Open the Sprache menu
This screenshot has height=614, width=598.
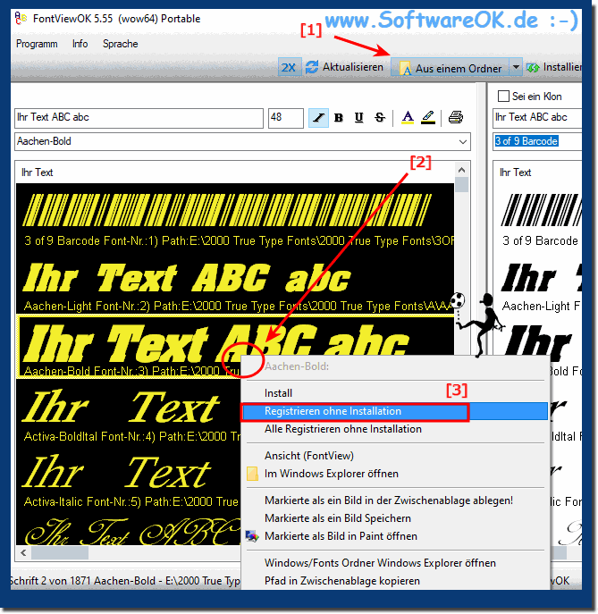(x=121, y=44)
